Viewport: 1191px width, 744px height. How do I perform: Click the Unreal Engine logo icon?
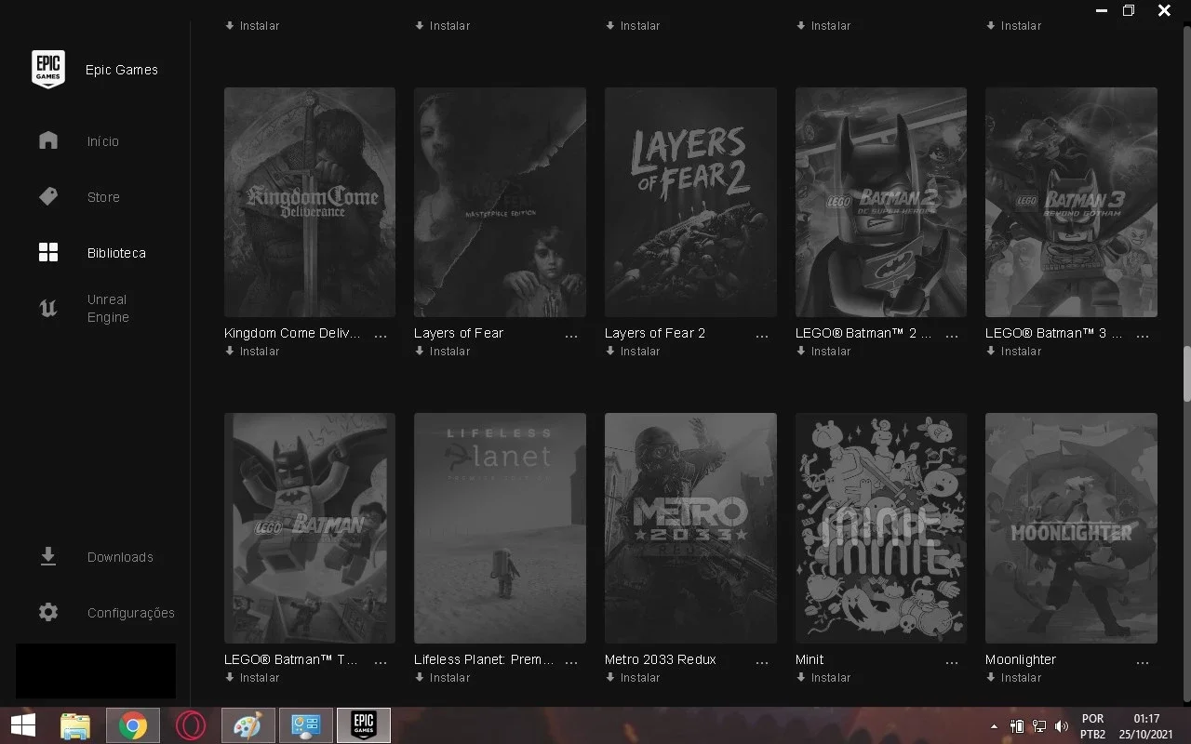[x=48, y=309]
